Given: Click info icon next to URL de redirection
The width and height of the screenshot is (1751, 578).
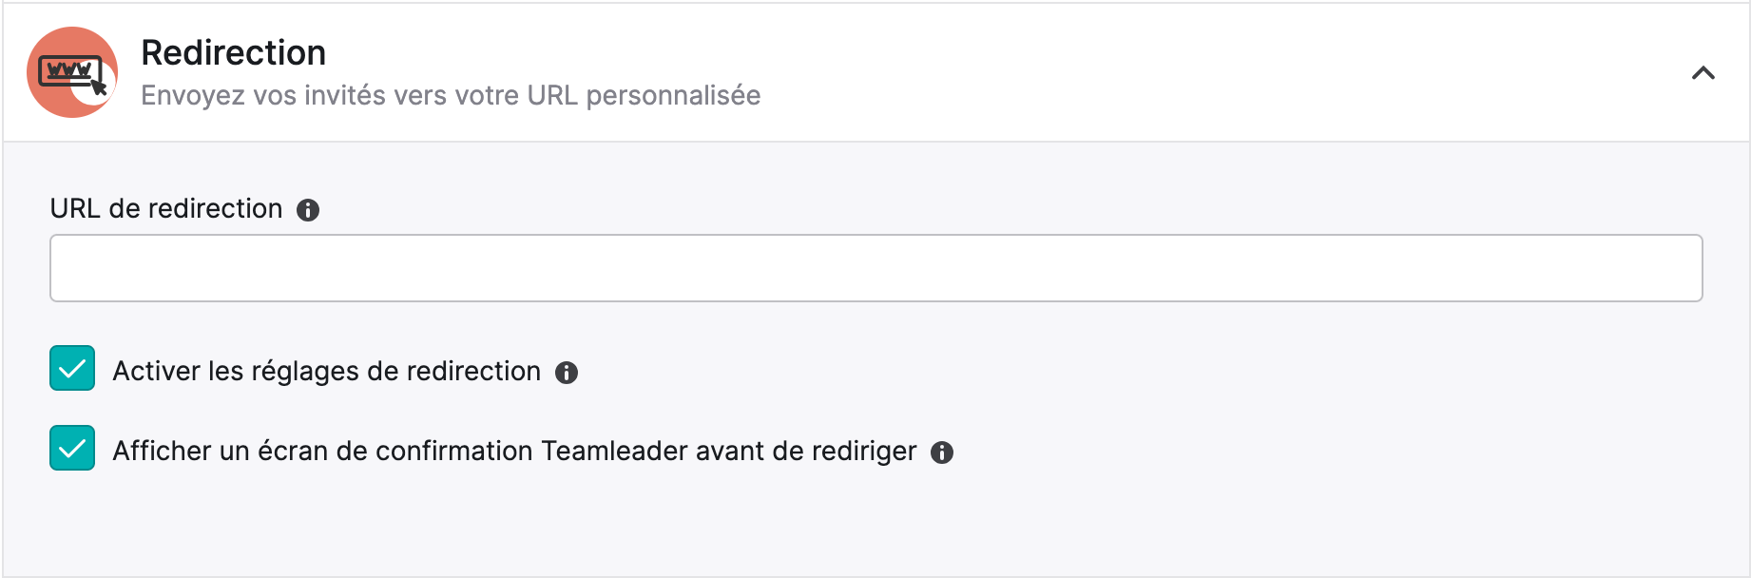Looking at the screenshot, I should (x=308, y=210).
